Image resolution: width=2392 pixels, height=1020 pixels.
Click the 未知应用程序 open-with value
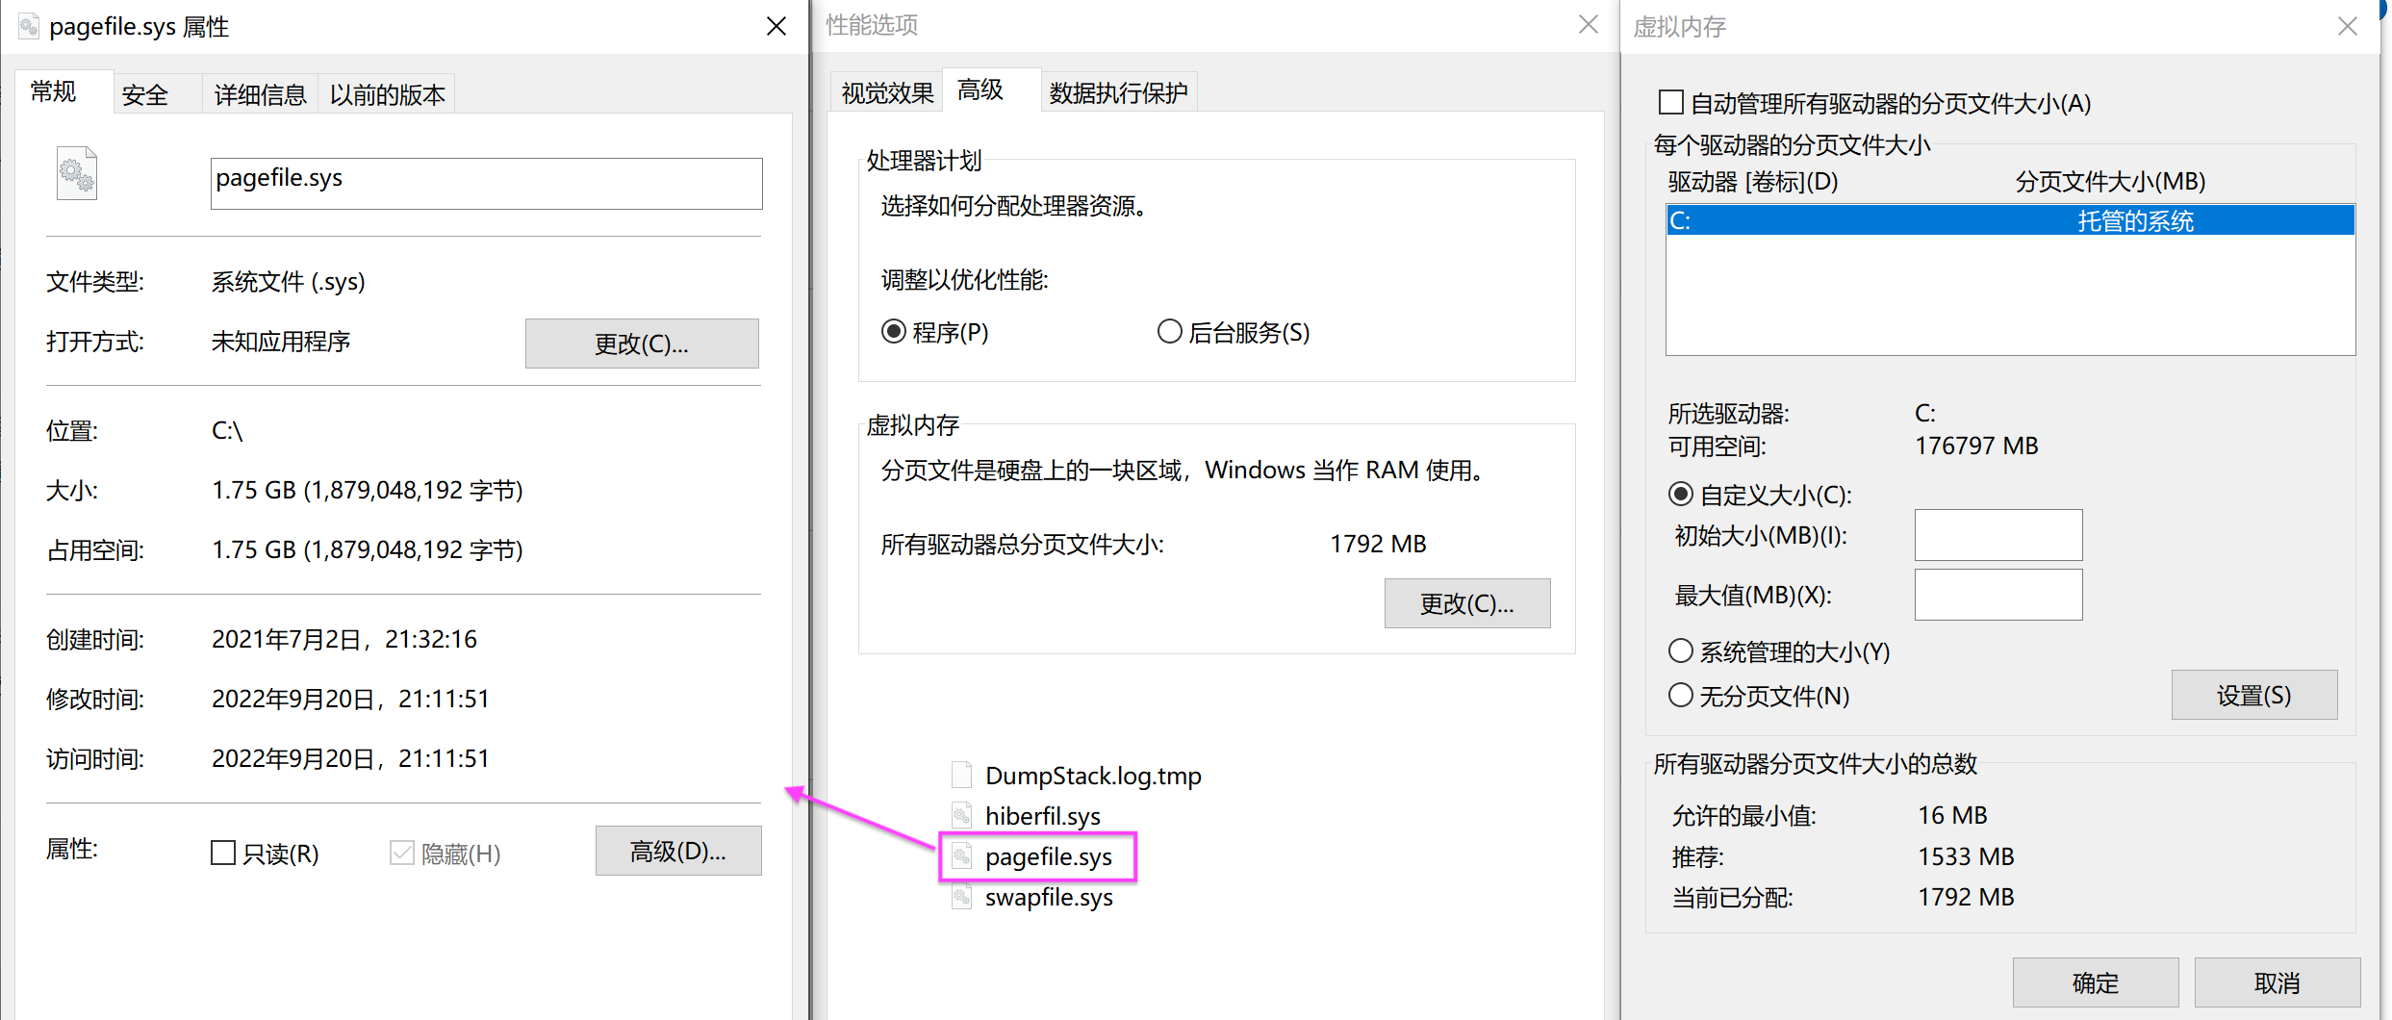click(281, 342)
